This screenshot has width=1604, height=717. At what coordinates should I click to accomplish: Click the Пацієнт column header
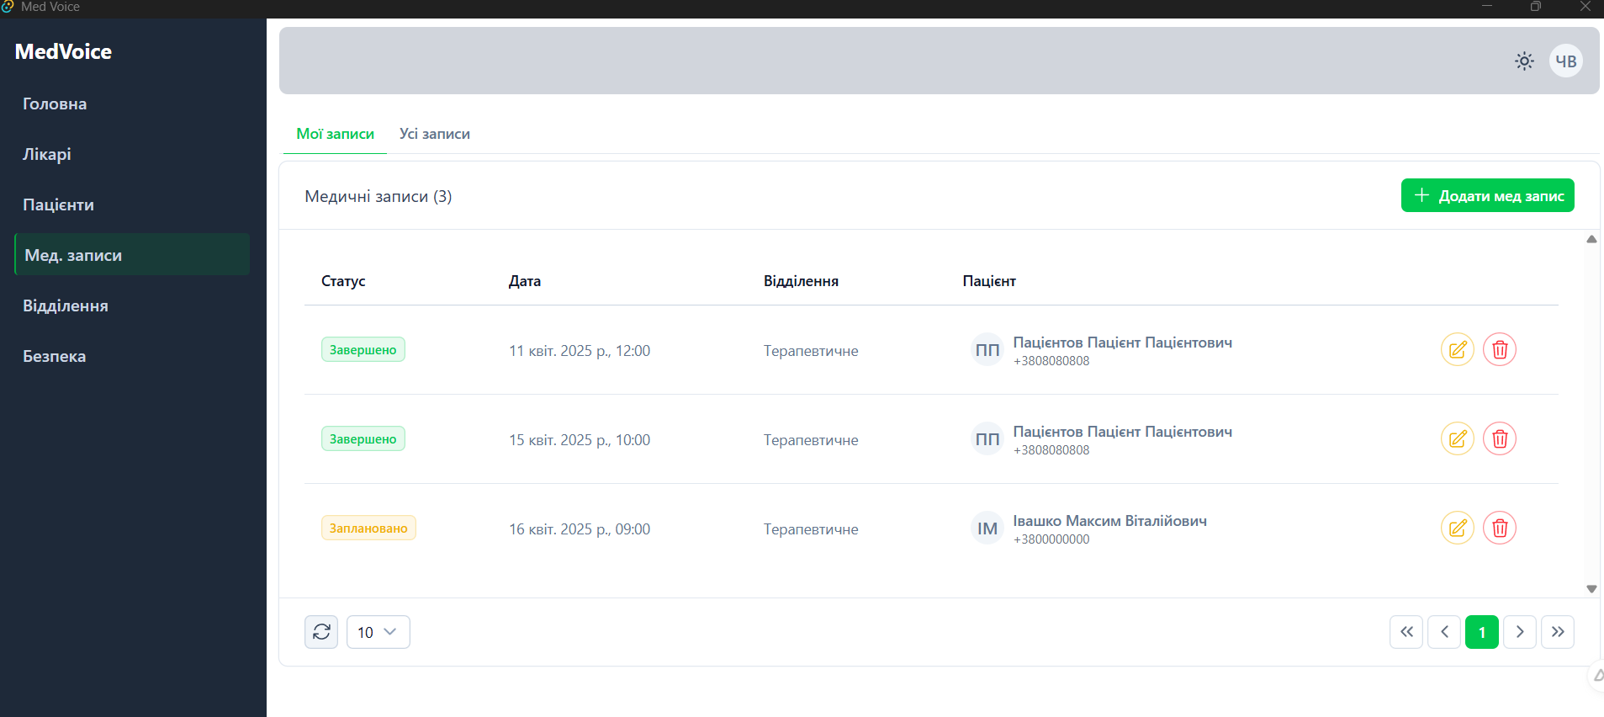click(x=989, y=281)
